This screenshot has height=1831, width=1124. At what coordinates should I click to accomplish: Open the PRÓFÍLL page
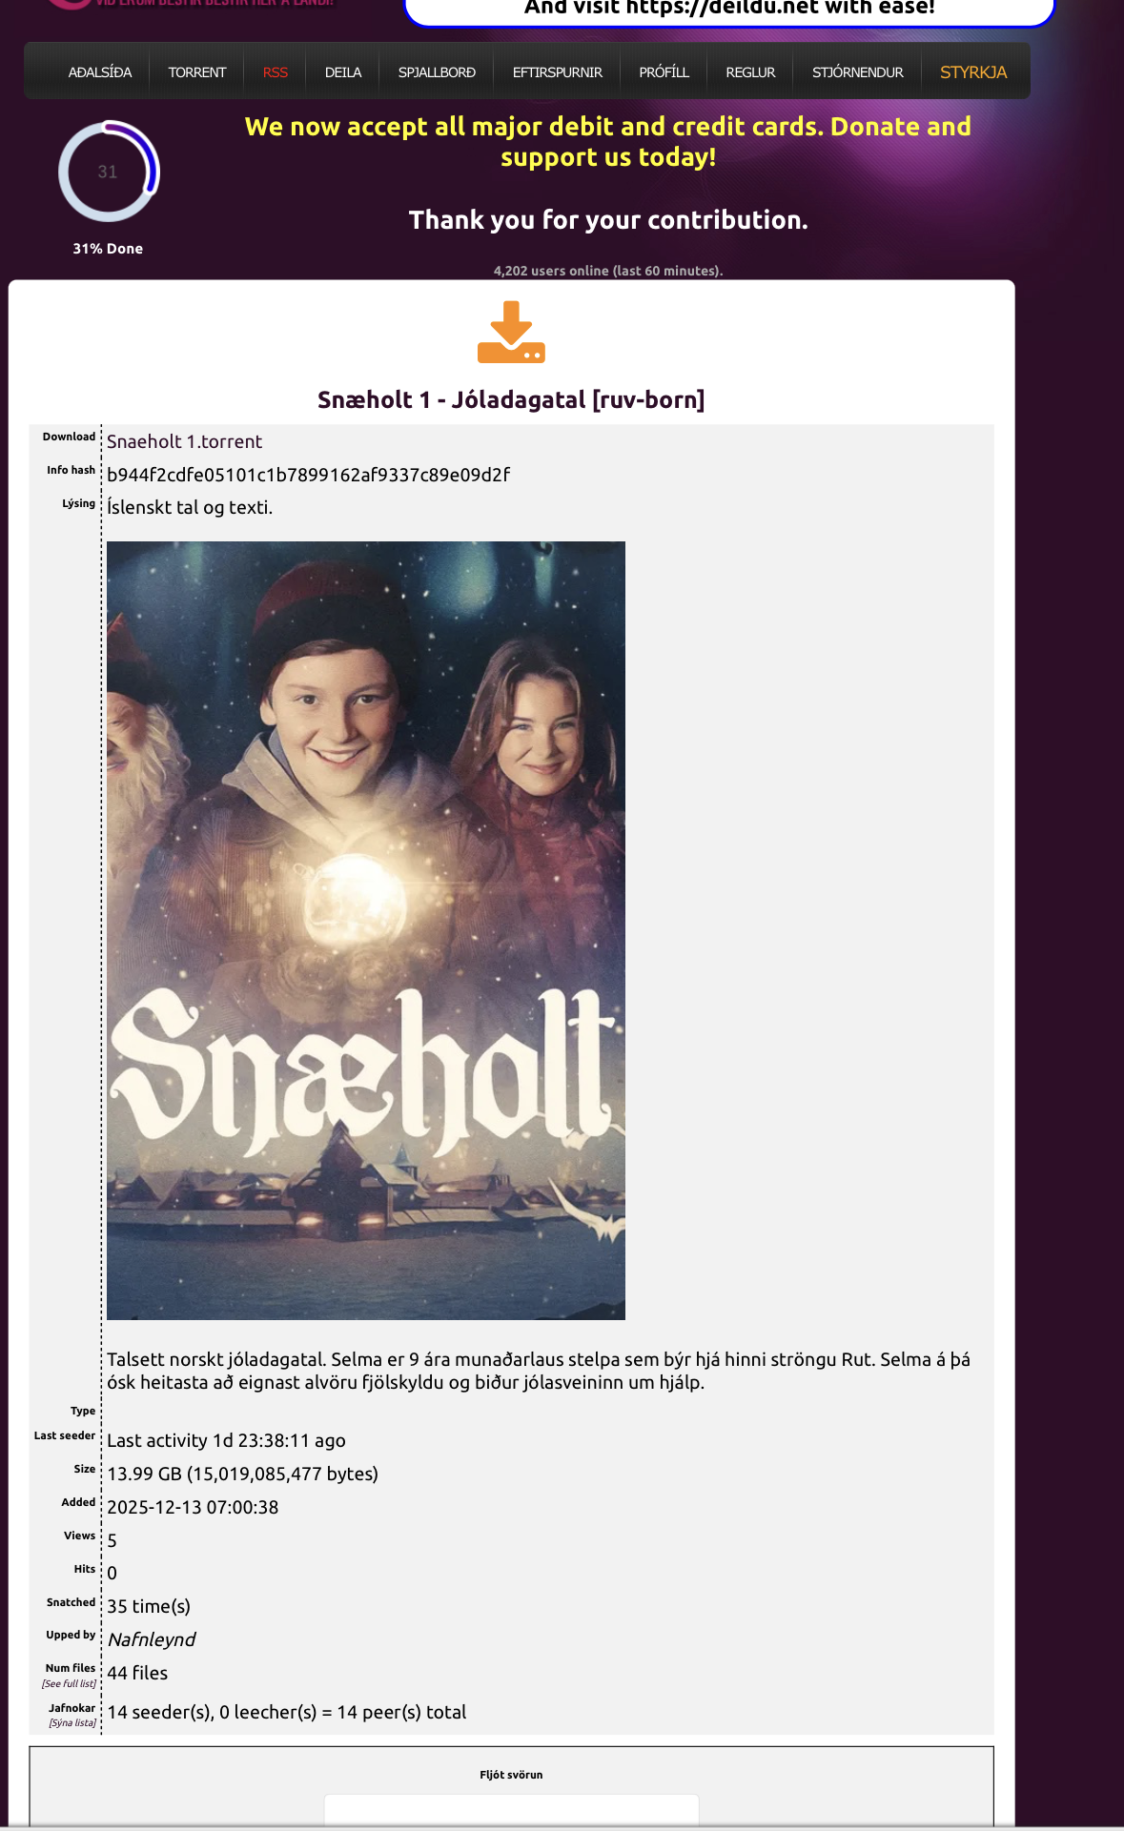pyautogui.click(x=664, y=72)
